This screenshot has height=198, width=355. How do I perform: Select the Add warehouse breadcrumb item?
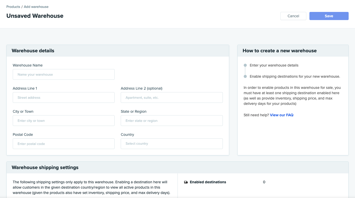coord(36,7)
